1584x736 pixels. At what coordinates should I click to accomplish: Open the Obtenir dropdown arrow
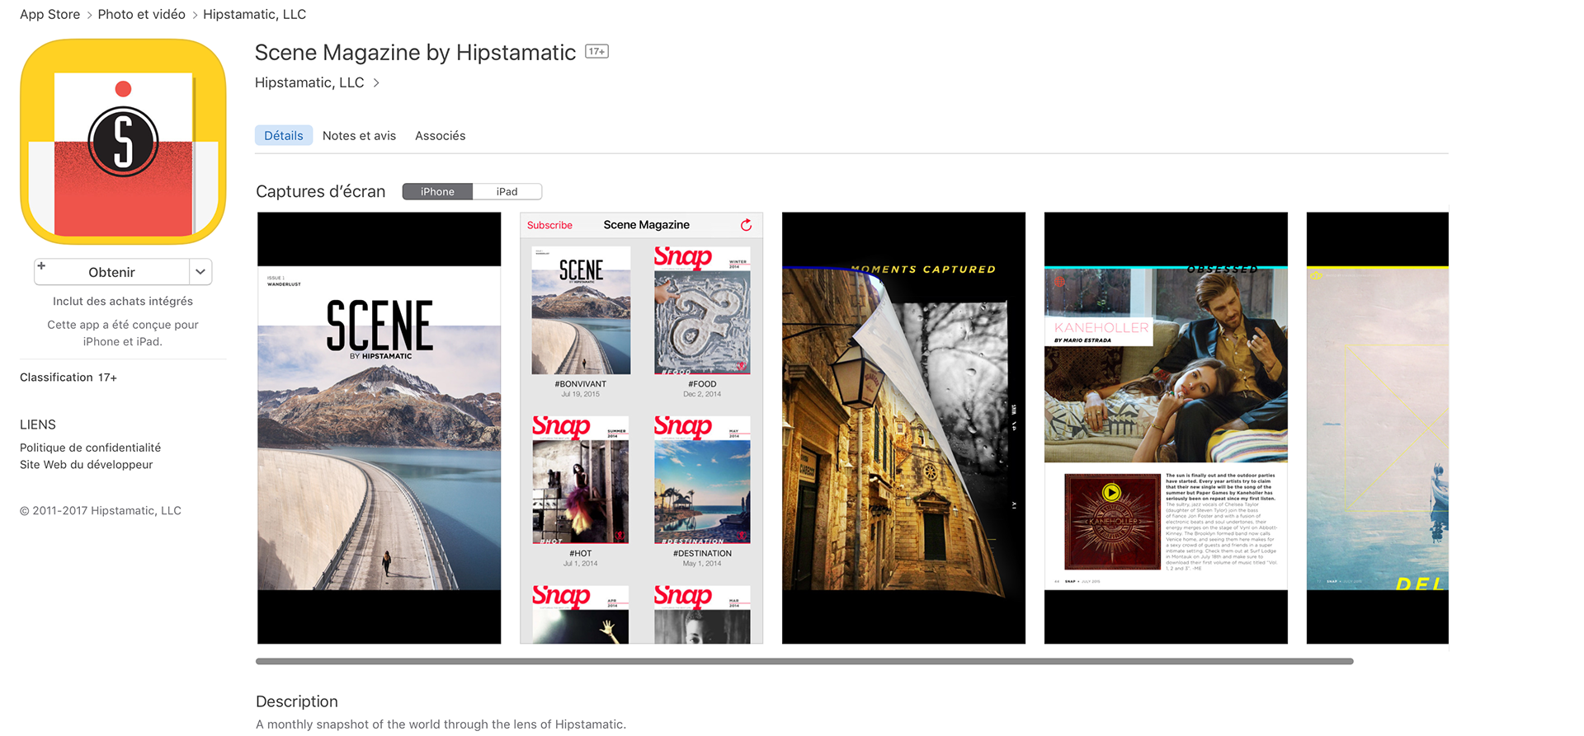click(x=200, y=272)
